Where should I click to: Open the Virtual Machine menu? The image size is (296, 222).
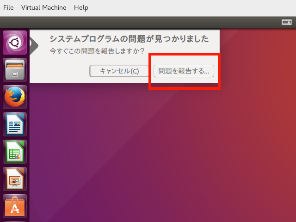click(43, 8)
